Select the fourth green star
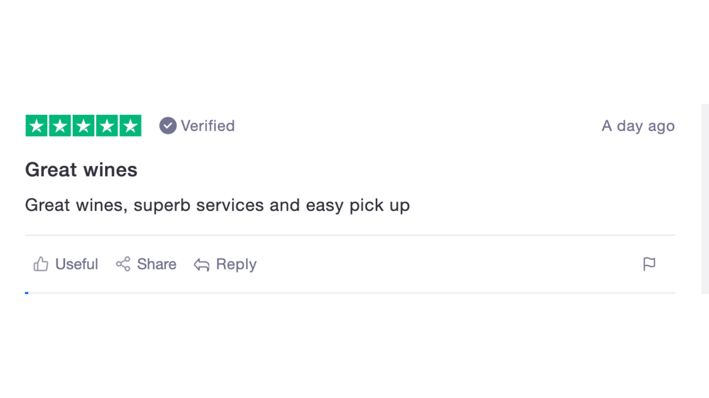Viewport: 709px width, 398px height. pos(107,126)
